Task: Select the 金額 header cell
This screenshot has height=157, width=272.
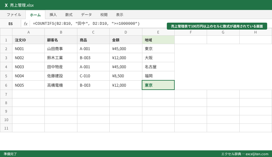Action: coord(126,40)
